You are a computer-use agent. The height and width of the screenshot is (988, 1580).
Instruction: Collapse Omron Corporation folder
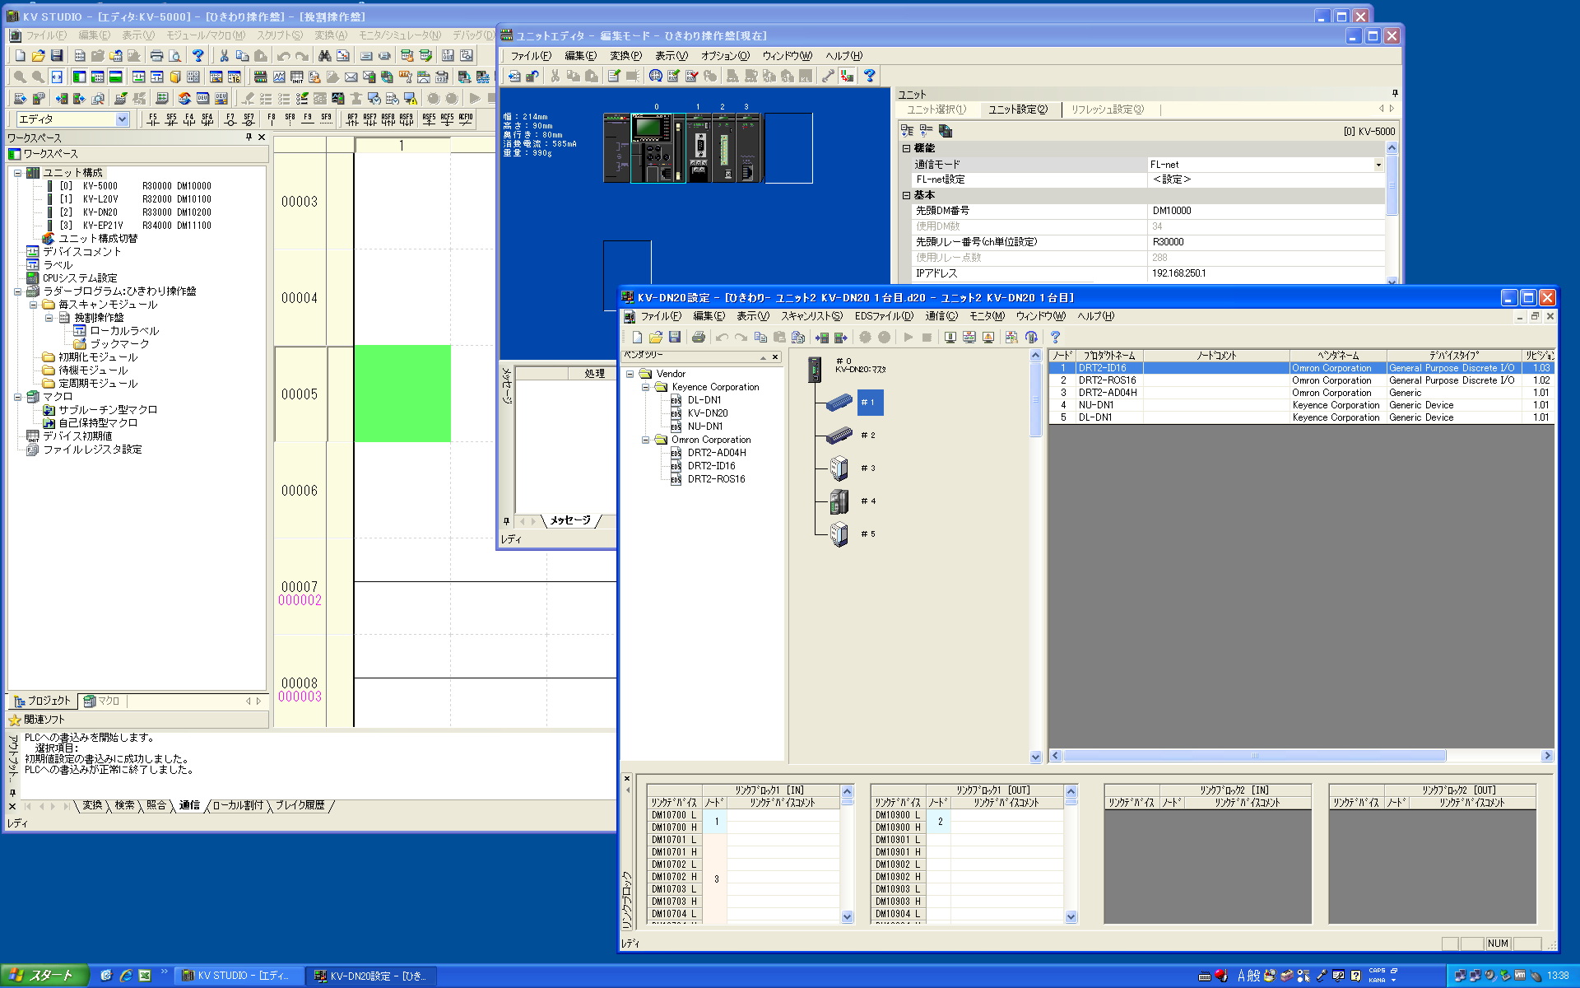coord(646,440)
